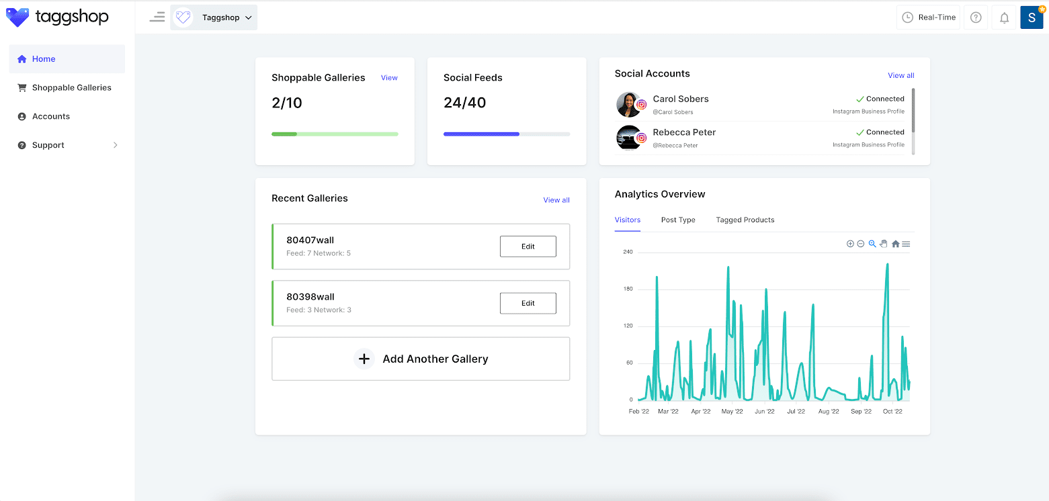Reset chart zoom with home icon

(895, 244)
